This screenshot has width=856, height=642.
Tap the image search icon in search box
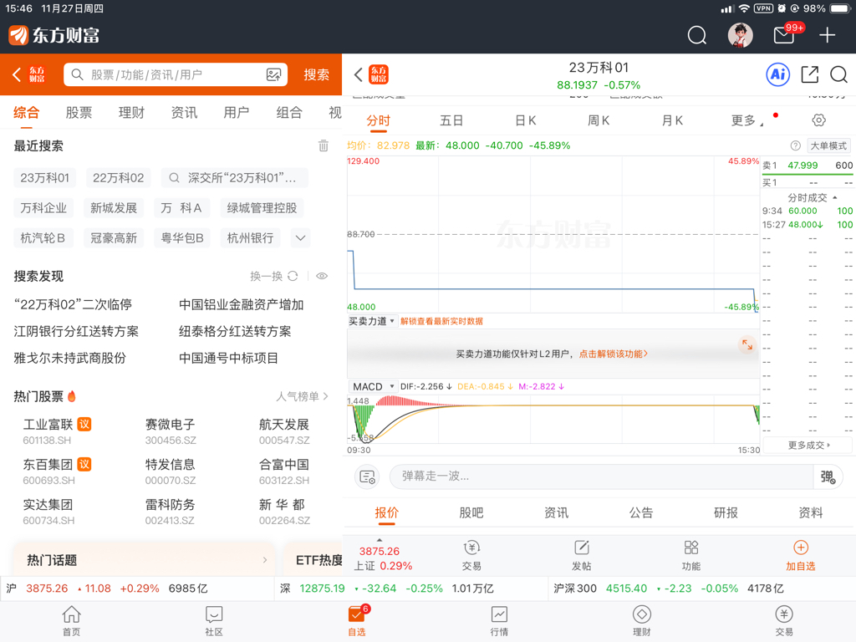[273, 74]
